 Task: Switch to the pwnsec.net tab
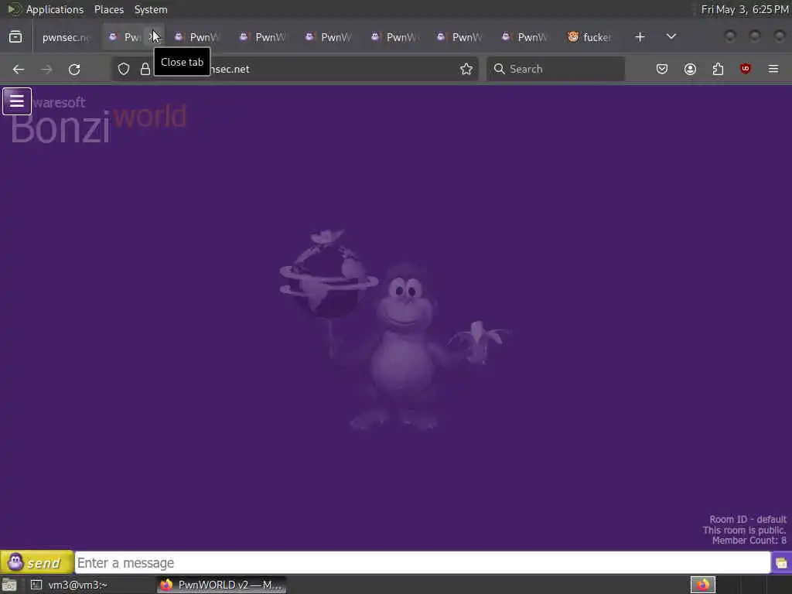coord(65,37)
